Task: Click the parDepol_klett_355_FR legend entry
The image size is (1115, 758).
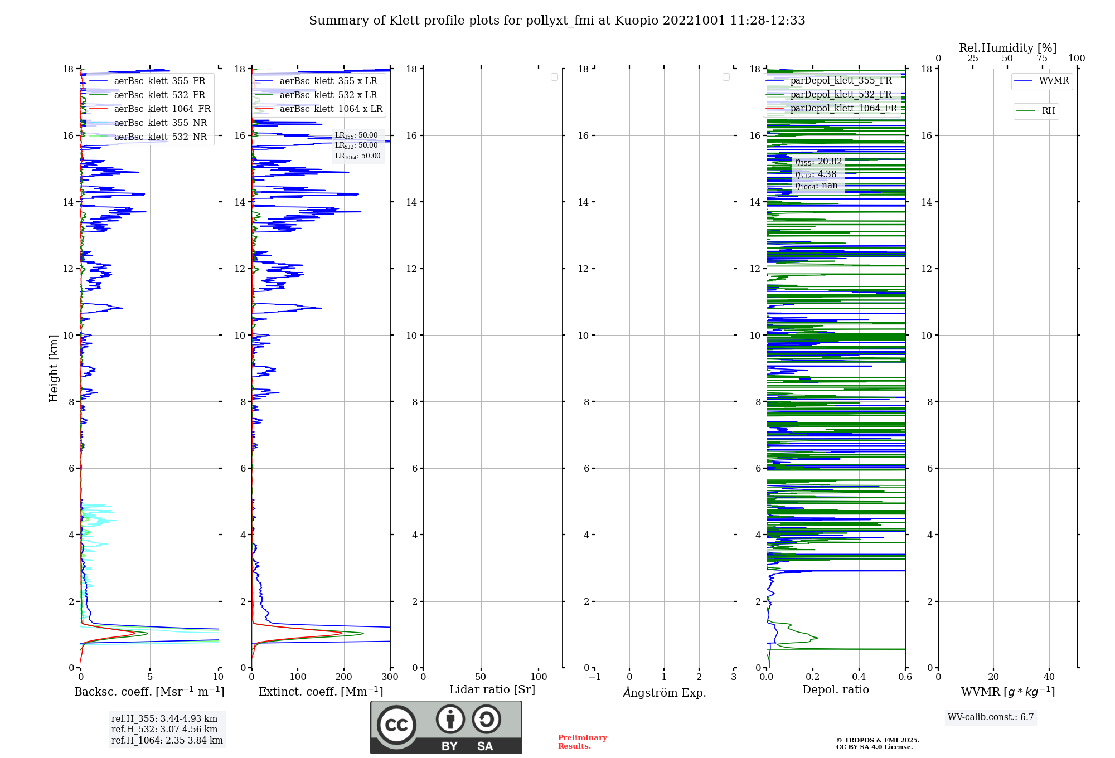Action: coord(829,80)
